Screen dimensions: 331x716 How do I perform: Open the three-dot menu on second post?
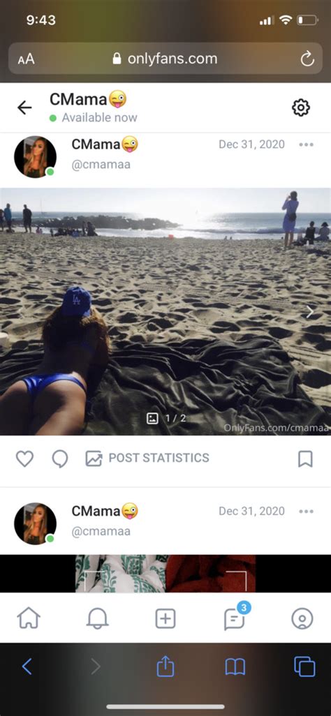[306, 511]
